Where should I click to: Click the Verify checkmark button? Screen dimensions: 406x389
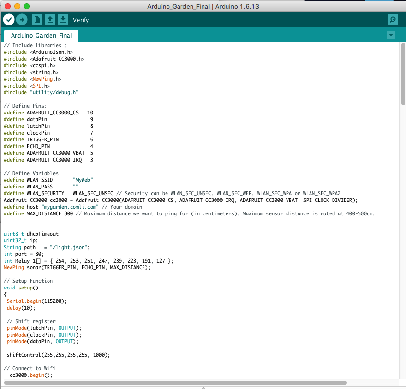point(9,19)
